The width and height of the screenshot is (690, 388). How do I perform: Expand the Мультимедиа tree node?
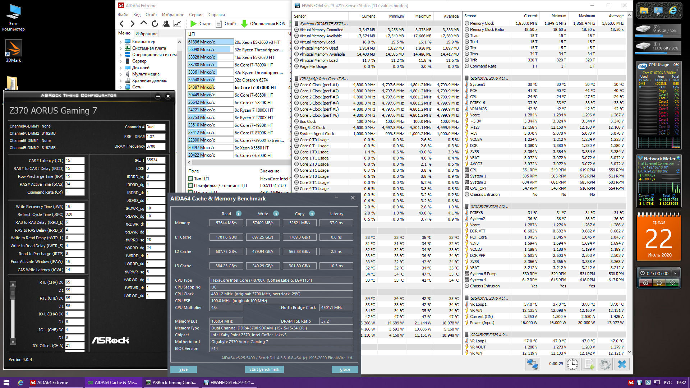coord(121,74)
